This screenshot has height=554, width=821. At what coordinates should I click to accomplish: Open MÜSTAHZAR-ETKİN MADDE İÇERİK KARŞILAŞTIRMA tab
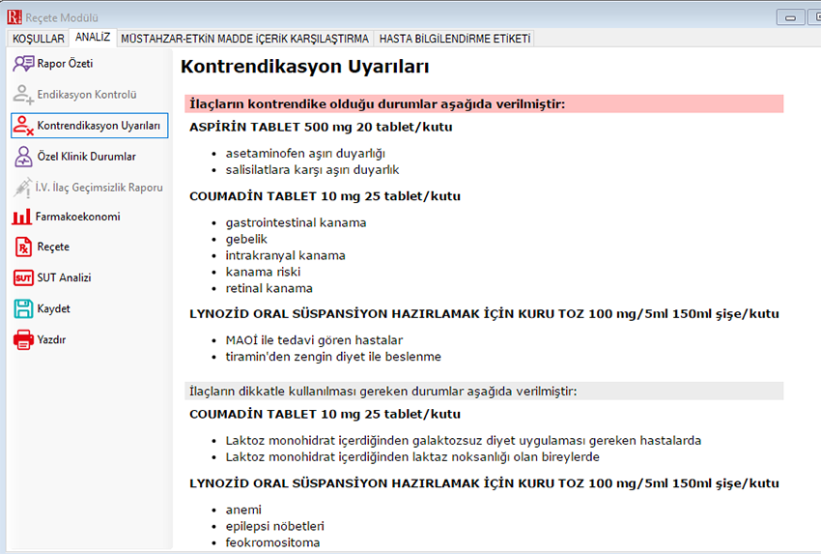click(x=244, y=39)
